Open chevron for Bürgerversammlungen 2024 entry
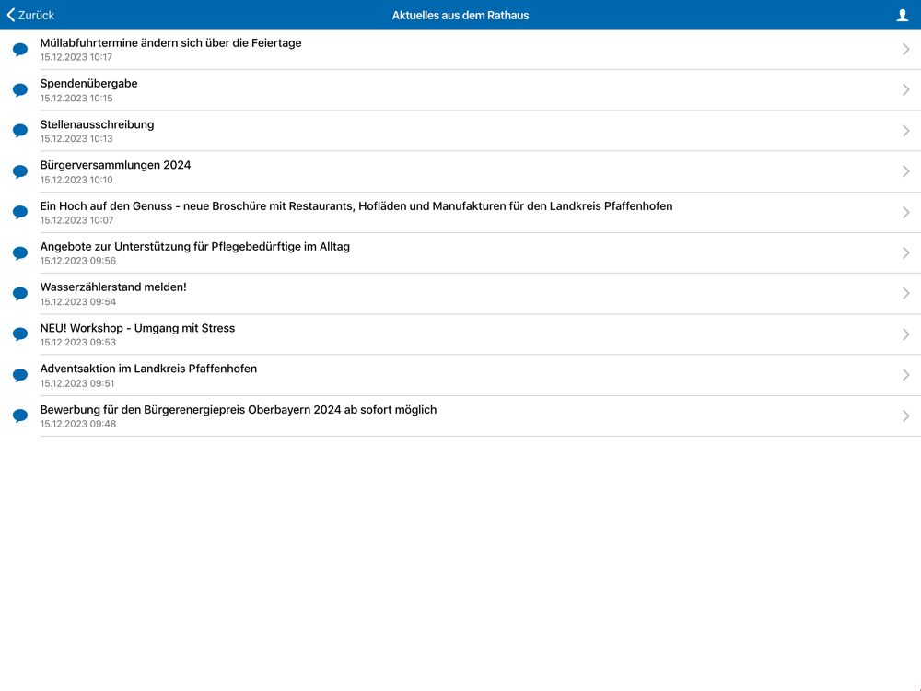 point(905,171)
